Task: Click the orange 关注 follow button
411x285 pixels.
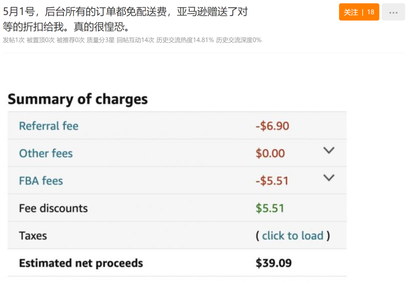Action: tap(359, 12)
